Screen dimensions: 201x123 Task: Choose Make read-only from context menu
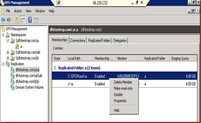tap(124, 88)
